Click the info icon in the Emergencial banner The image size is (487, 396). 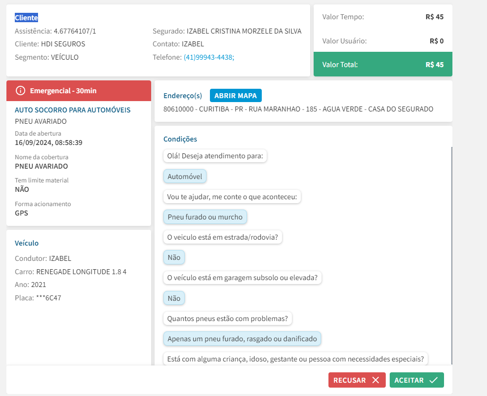pos(20,91)
